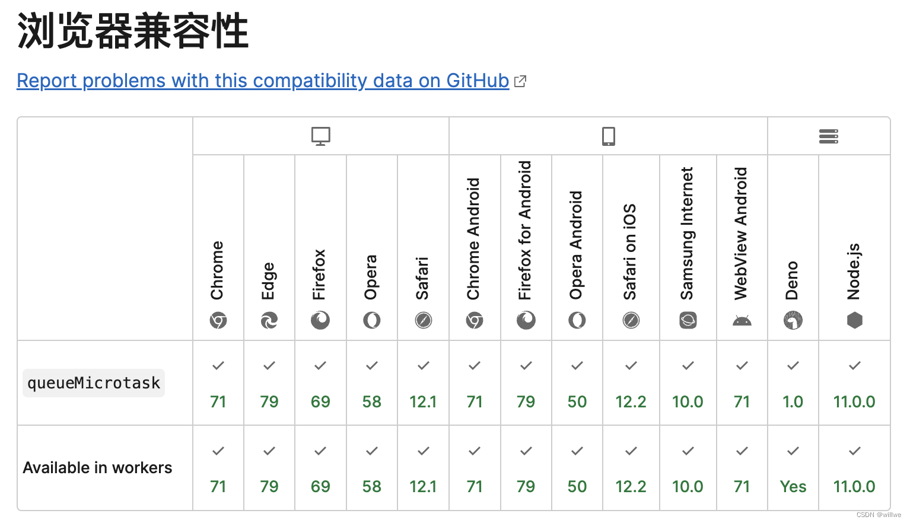The height and width of the screenshot is (523, 910).
Task: Click the queueMicrotask code label
Action: pos(93,382)
